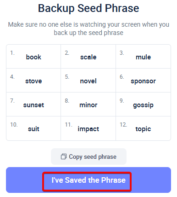Select the seed word 'impact'
This screenshot has height=197, width=177.
click(x=88, y=129)
